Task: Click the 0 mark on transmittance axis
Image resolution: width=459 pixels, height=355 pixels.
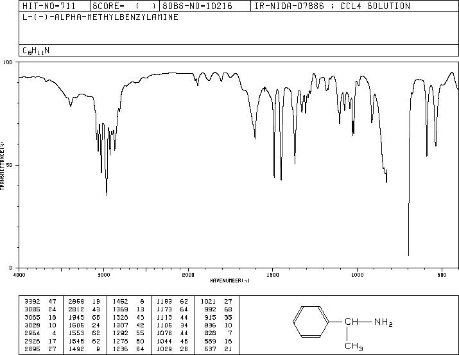Action: [11, 268]
